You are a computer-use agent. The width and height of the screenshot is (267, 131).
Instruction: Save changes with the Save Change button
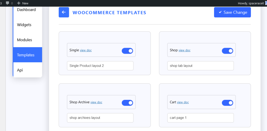pos(232,12)
